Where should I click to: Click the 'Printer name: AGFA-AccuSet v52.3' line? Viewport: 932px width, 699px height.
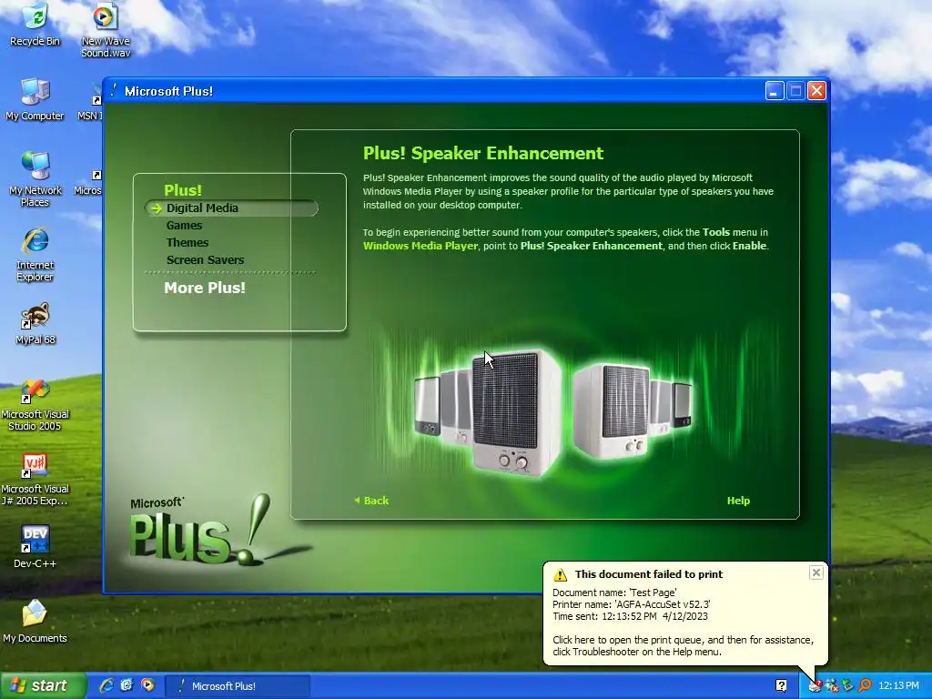point(632,604)
